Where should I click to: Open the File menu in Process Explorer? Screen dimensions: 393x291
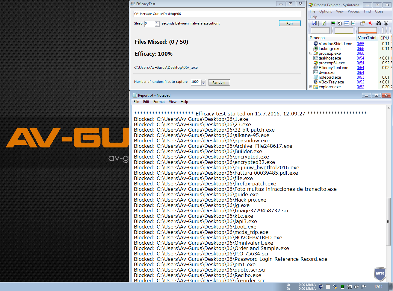tap(312, 11)
